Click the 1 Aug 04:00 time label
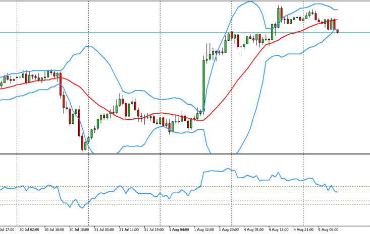Viewport: 370px width, 234px height. pyautogui.click(x=179, y=229)
